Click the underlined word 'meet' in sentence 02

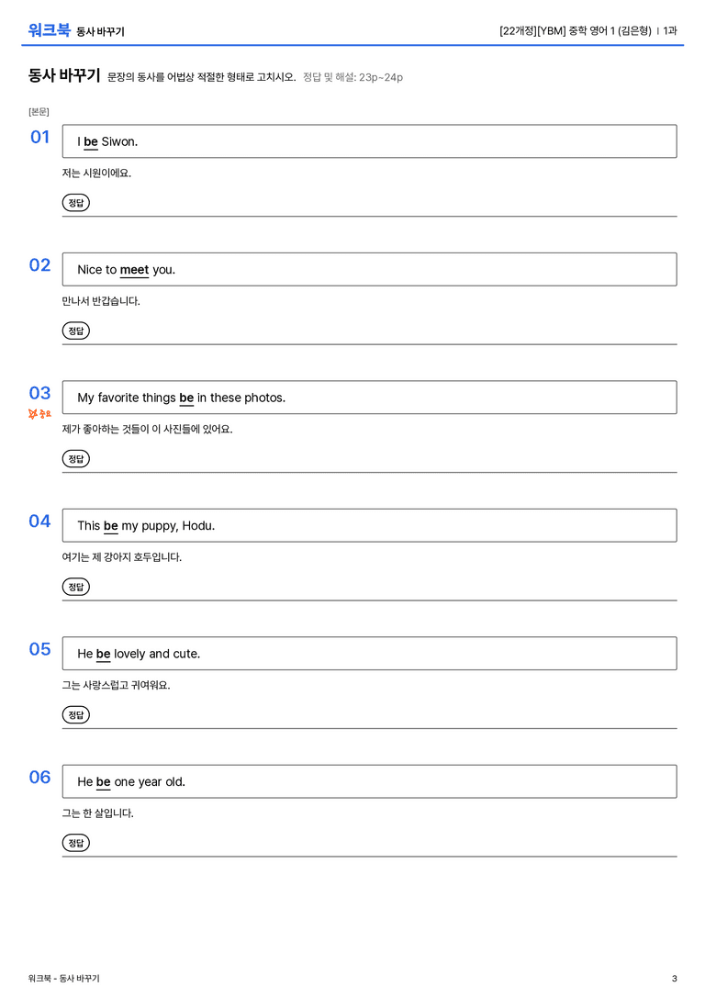click(134, 271)
